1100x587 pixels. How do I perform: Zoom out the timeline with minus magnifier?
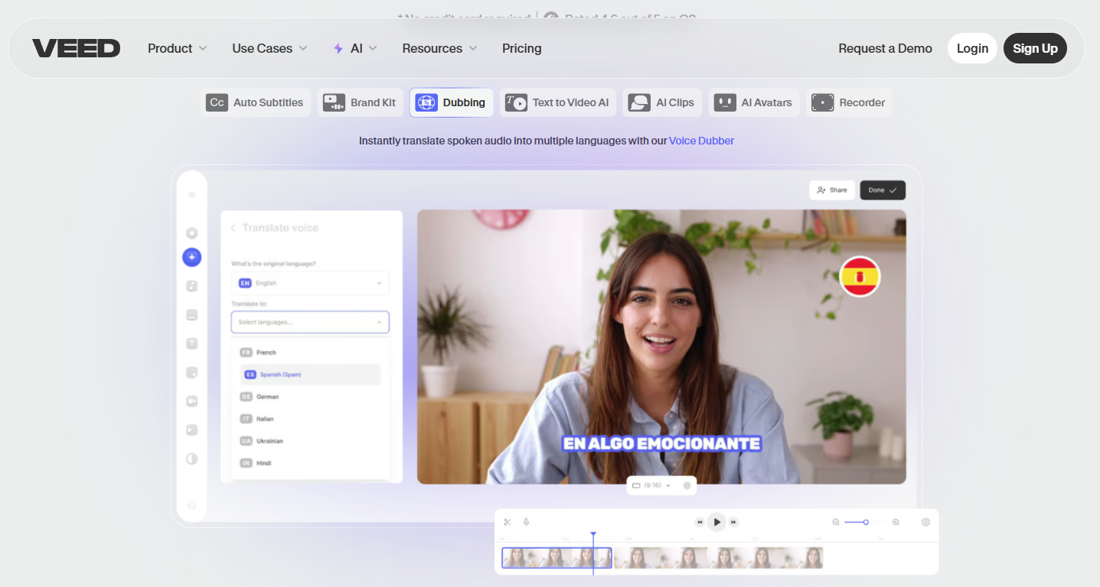[x=836, y=522]
